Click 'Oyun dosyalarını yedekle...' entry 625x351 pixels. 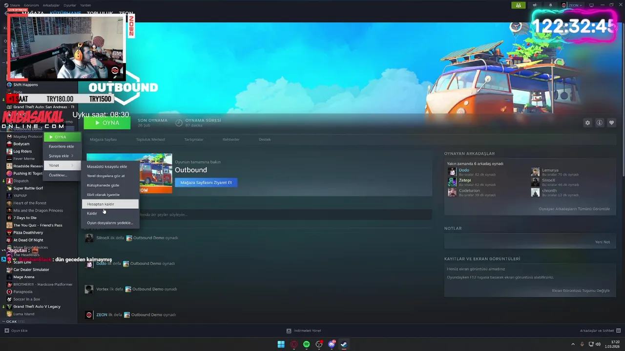(x=110, y=223)
